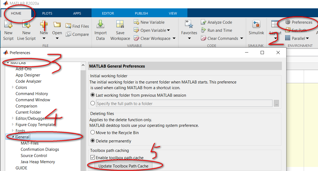
Task: Click Update Toolbox Path Cache button
Action: click(x=123, y=166)
